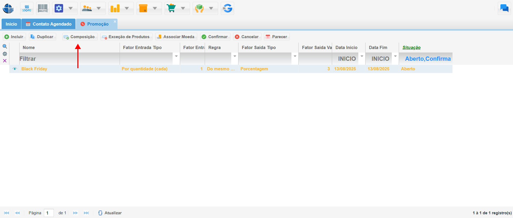This screenshot has height=218, width=513.
Task: Open Fator Entrada Tipo filter dropdown
Action: click(176, 56)
